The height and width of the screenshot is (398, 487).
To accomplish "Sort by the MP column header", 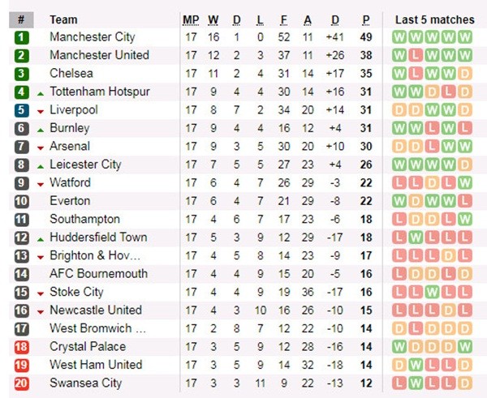I will 191,19.
